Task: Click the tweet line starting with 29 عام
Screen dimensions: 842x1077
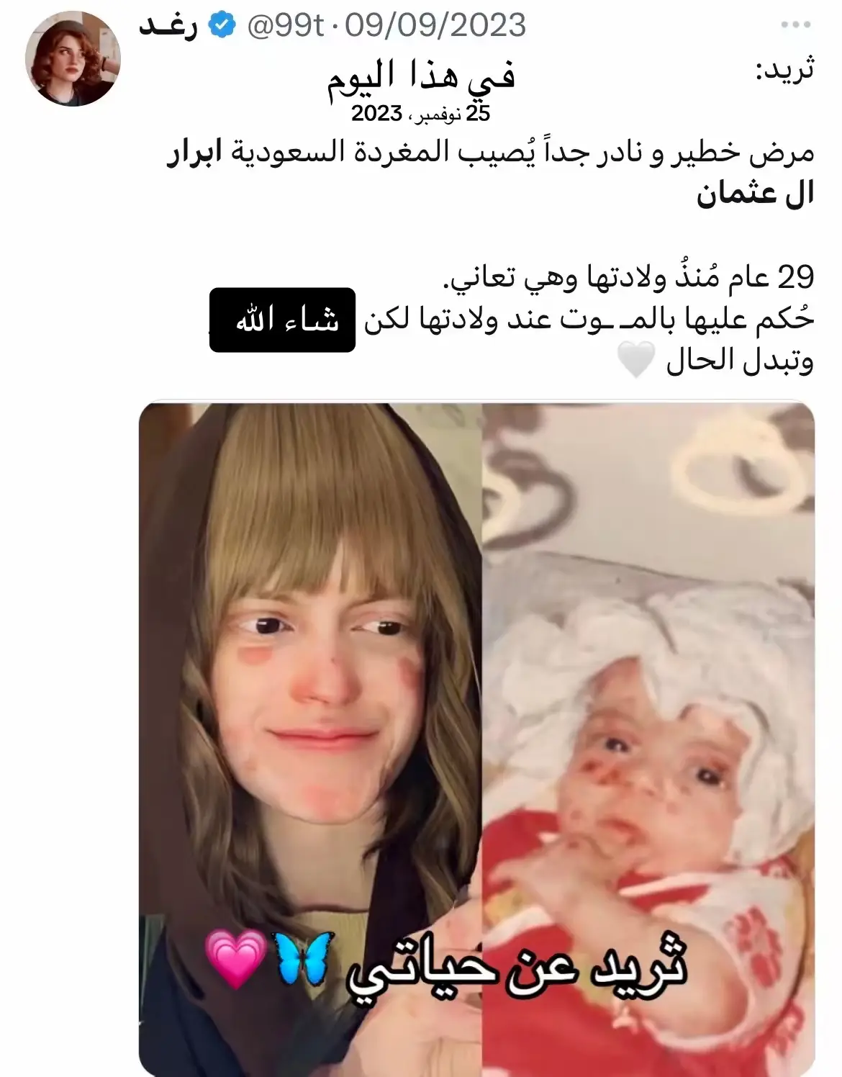Action: pyautogui.click(x=628, y=278)
